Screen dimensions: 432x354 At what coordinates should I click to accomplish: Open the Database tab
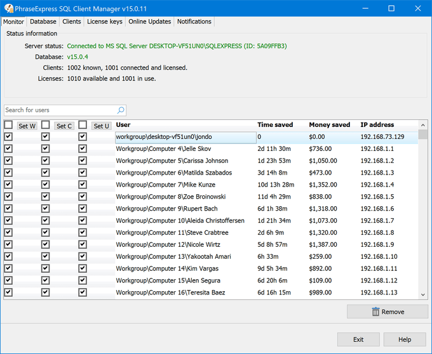[x=43, y=22]
